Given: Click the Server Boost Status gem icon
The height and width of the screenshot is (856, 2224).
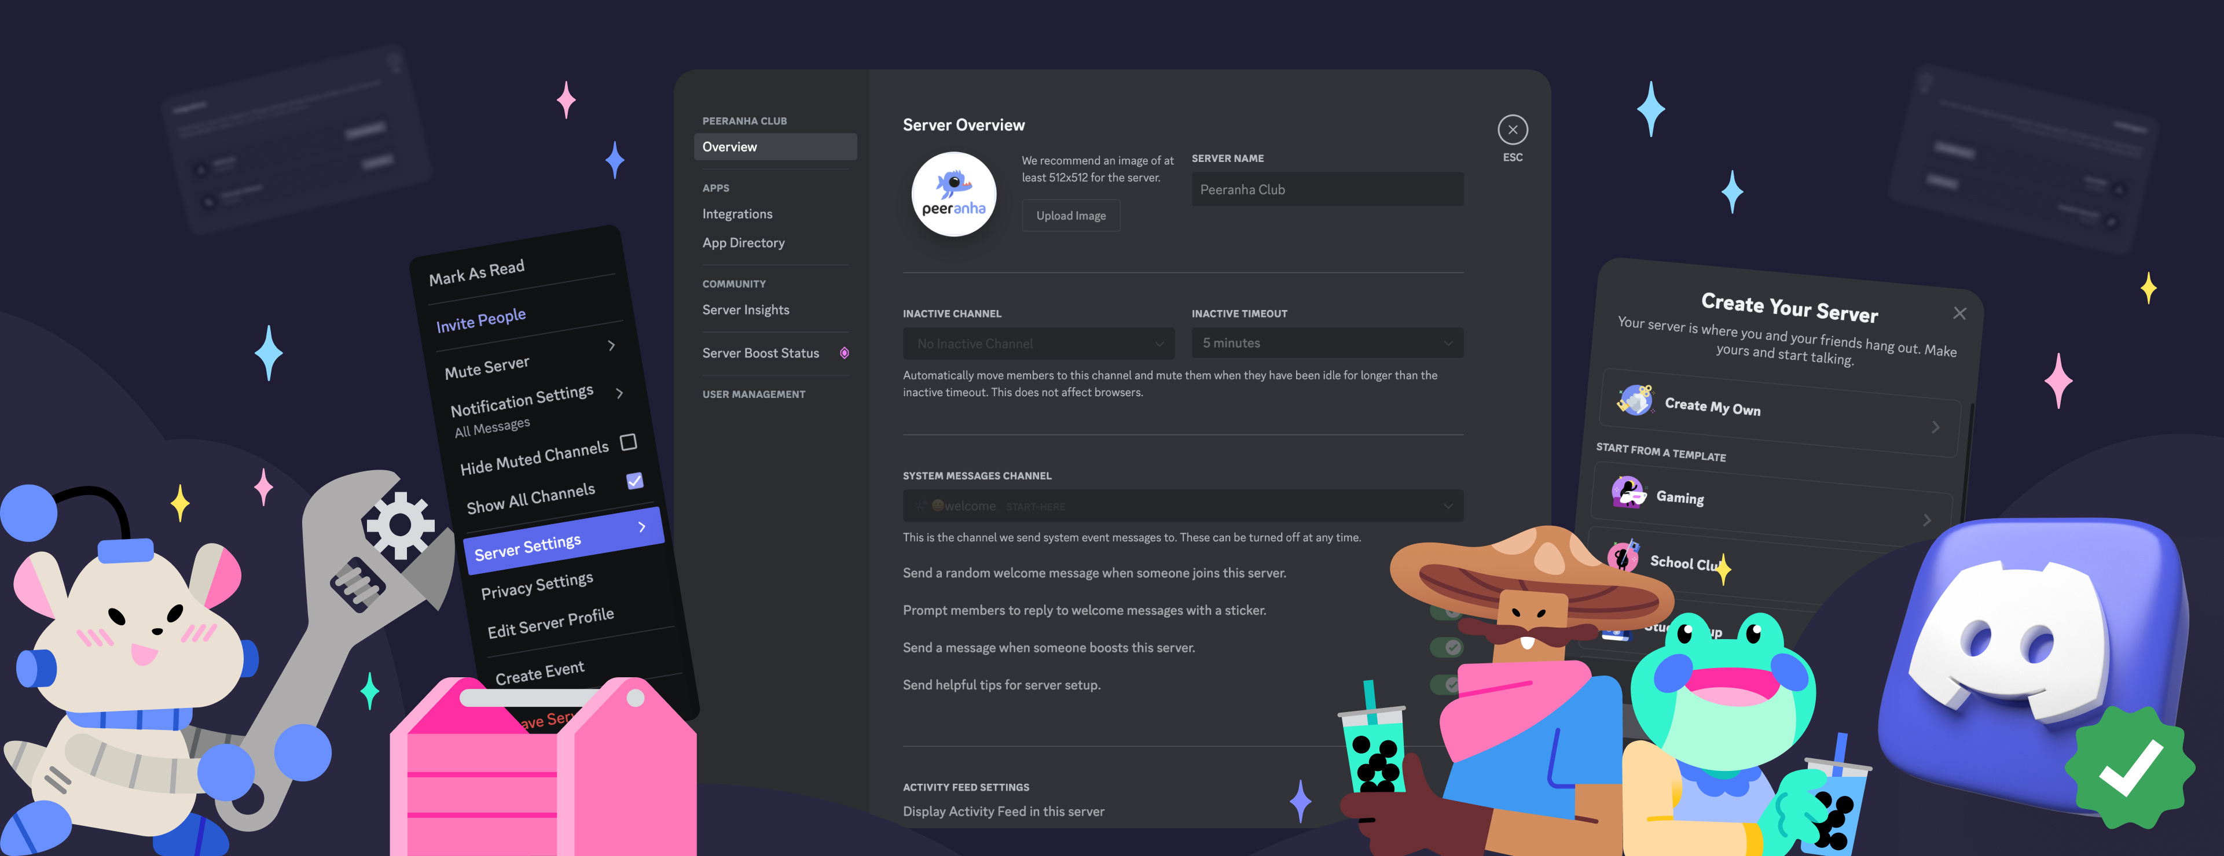Looking at the screenshot, I should (x=845, y=353).
